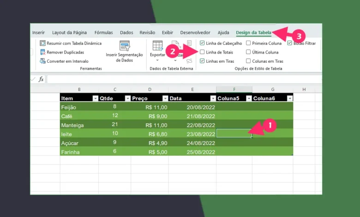Click inside the formula bar field
This screenshot has width=360, height=217.
pyautogui.click(x=184, y=79)
